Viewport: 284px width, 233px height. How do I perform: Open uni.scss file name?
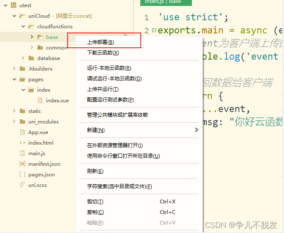click(38, 185)
